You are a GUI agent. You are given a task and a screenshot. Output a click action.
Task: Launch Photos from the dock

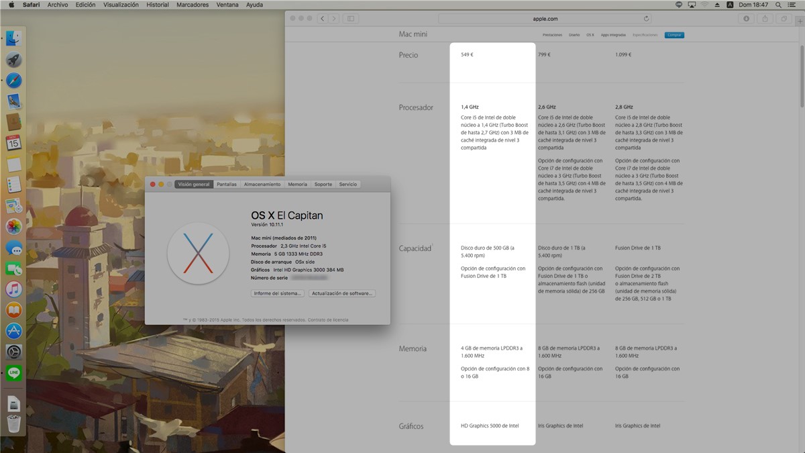(13, 226)
